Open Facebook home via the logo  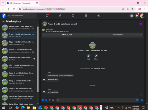pyautogui.click(x=4, y=16)
